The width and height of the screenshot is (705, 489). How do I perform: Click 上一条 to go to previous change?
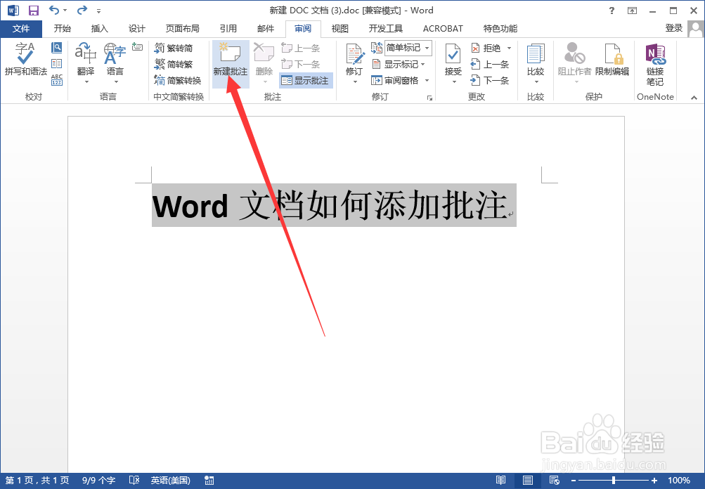(x=491, y=64)
